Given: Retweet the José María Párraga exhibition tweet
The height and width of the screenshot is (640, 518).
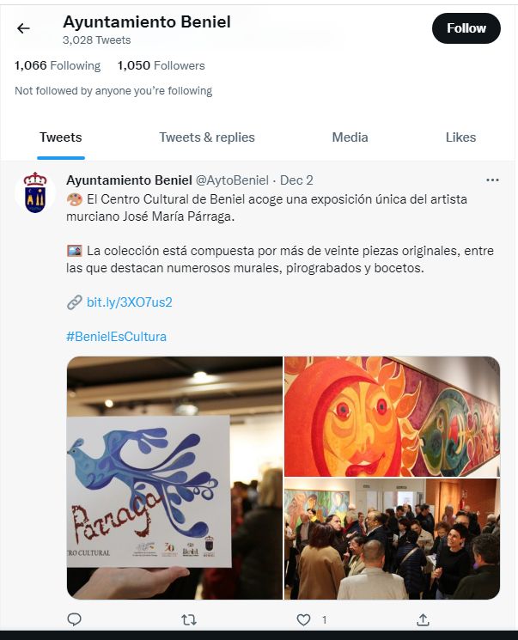Looking at the screenshot, I should coord(189,620).
